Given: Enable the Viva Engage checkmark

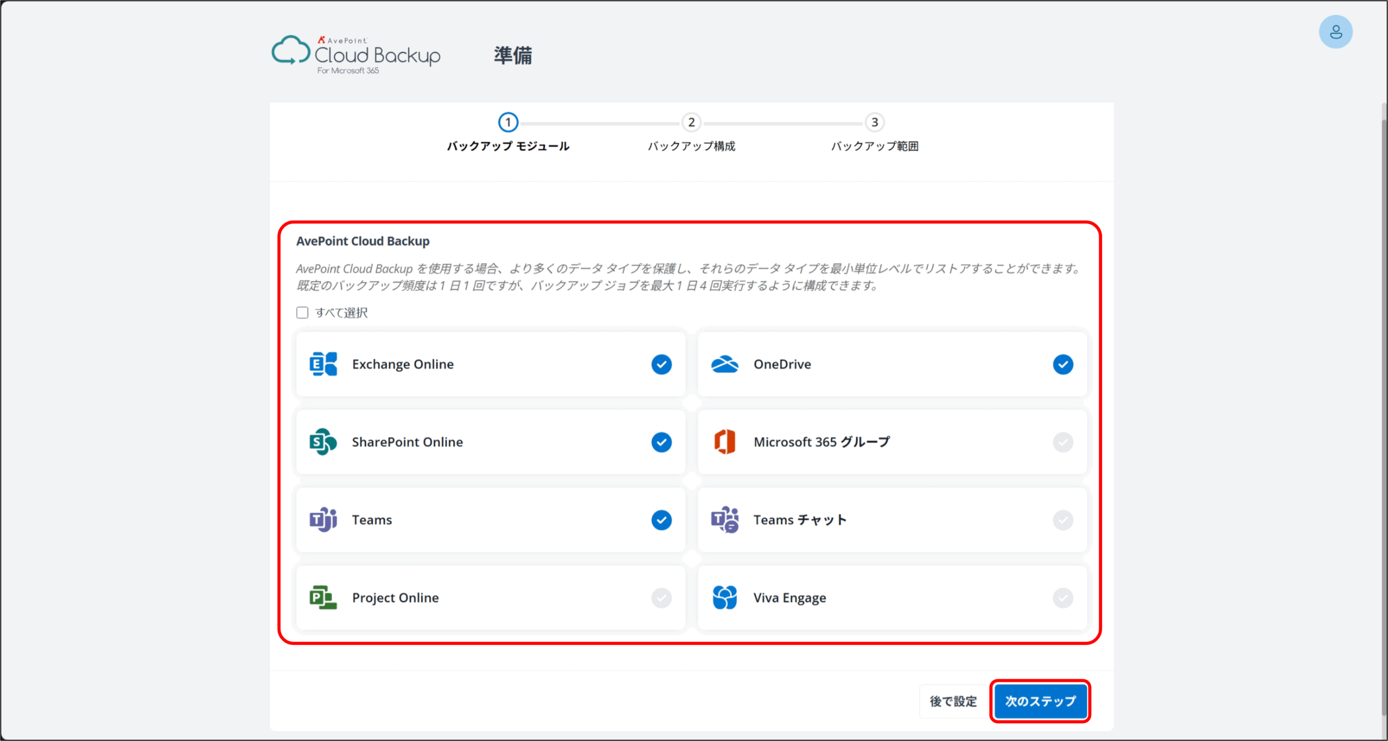Looking at the screenshot, I should pos(1063,597).
